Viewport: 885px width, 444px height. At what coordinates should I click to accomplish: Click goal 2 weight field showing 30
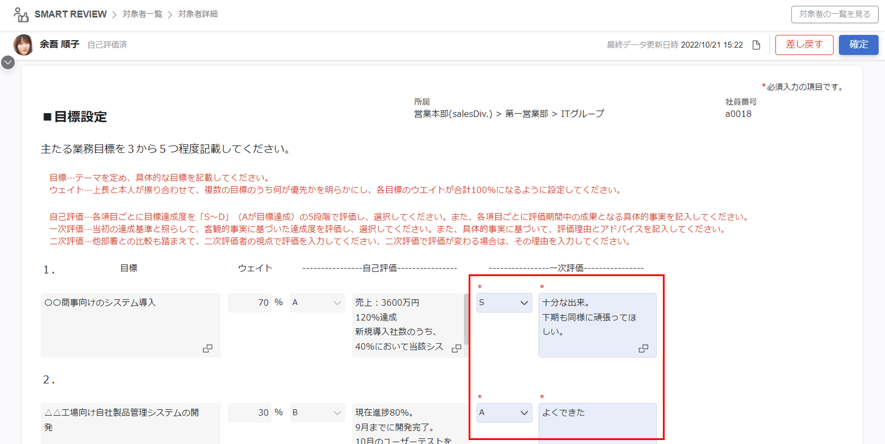250,413
